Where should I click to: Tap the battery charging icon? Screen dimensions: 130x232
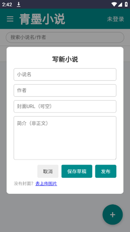point(126,4)
